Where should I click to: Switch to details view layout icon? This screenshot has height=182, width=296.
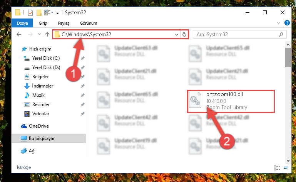click(x=277, y=168)
